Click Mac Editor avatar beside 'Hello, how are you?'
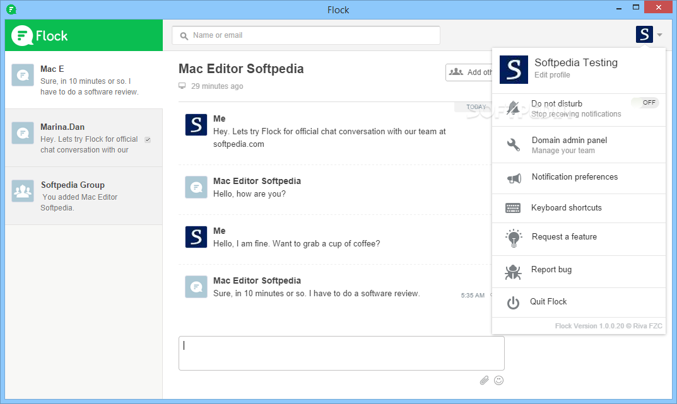The height and width of the screenshot is (404, 677). tap(196, 187)
